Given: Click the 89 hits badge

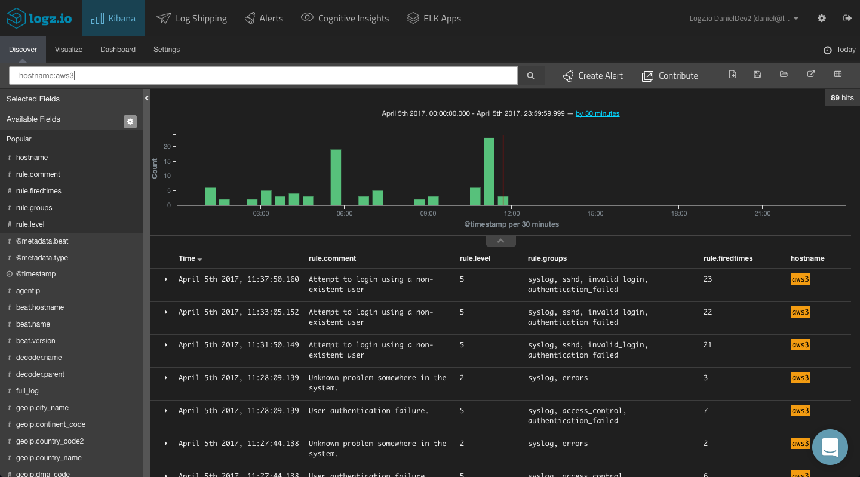Looking at the screenshot, I should pos(842,97).
